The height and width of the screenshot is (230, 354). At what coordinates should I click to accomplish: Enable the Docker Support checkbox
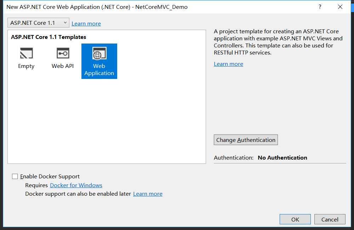pos(15,177)
